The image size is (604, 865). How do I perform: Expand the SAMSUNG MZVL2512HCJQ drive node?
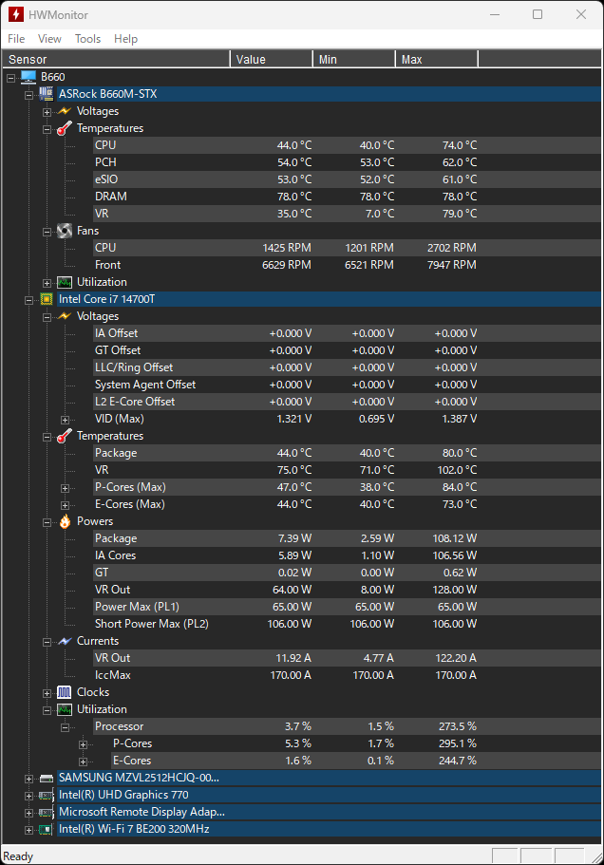28,779
